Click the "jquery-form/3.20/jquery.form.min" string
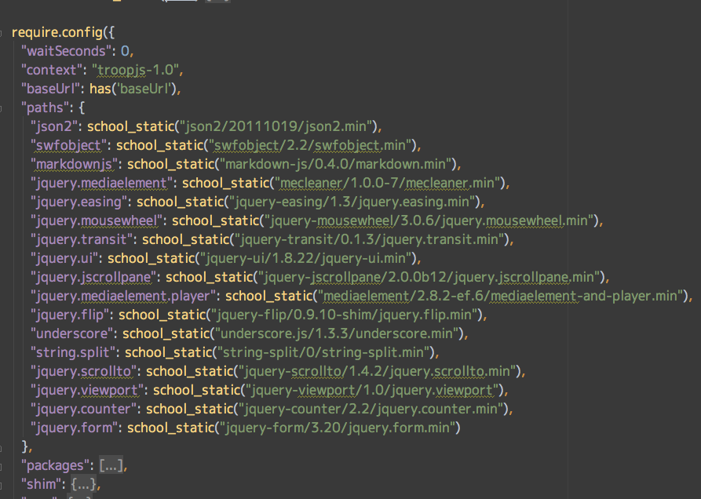The image size is (701, 499). point(337,428)
